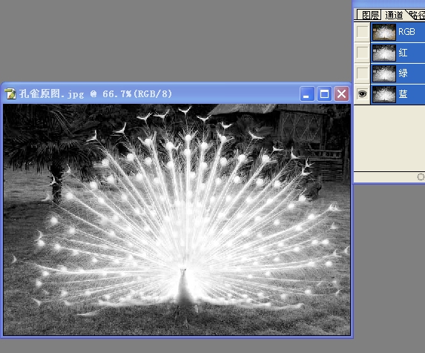Click the 孔雀原图.jpg window title text
The height and width of the screenshot is (353, 425).
[x=96, y=94]
